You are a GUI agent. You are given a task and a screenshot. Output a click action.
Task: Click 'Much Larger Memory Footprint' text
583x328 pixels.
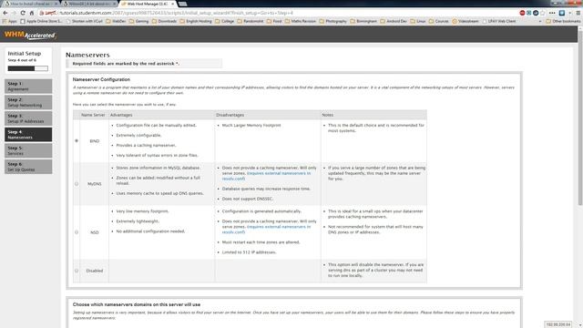click(251, 126)
